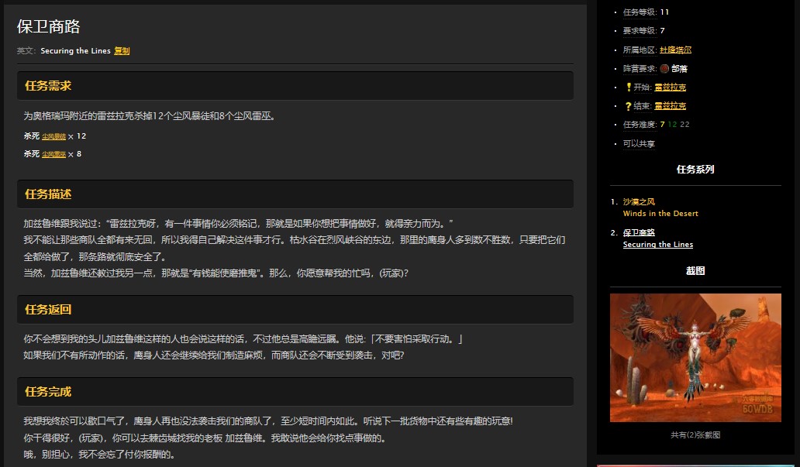Open the 'Securing the Lines' quest link
Image resolution: width=800 pixels, height=467 pixels.
point(657,244)
